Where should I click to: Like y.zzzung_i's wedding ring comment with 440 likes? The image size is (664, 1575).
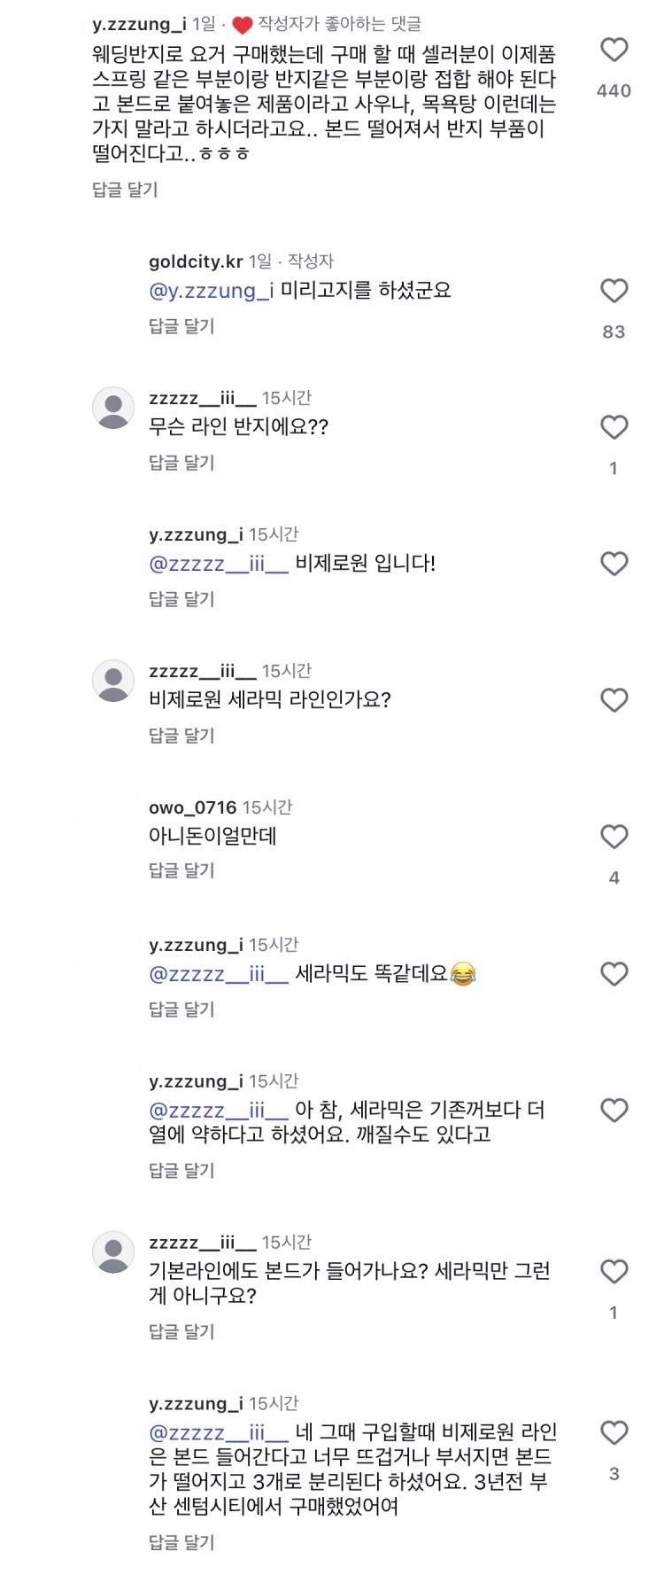[614, 50]
